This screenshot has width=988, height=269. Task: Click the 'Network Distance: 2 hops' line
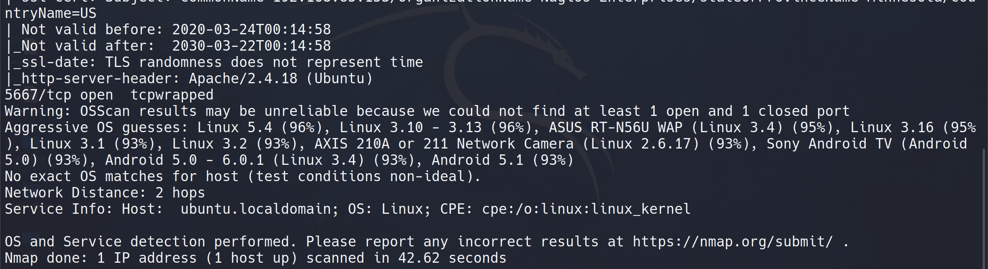tap(105, 193)
